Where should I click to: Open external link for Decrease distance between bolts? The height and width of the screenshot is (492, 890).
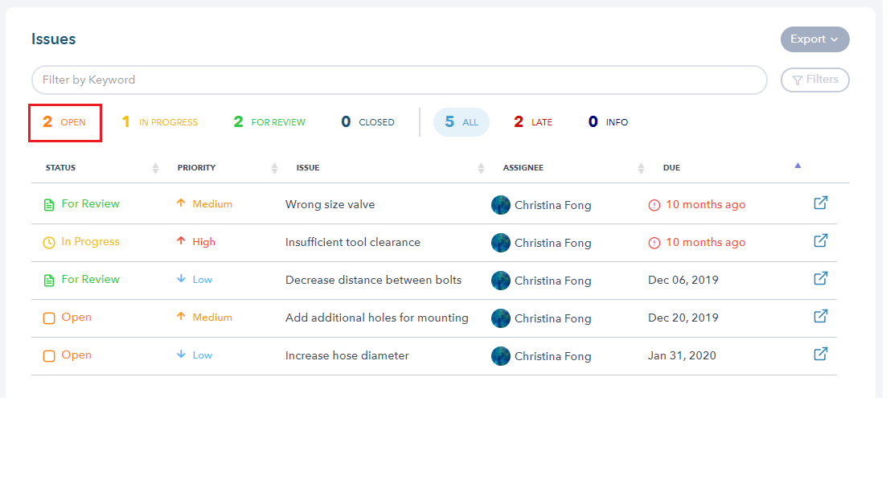(820, 279)
